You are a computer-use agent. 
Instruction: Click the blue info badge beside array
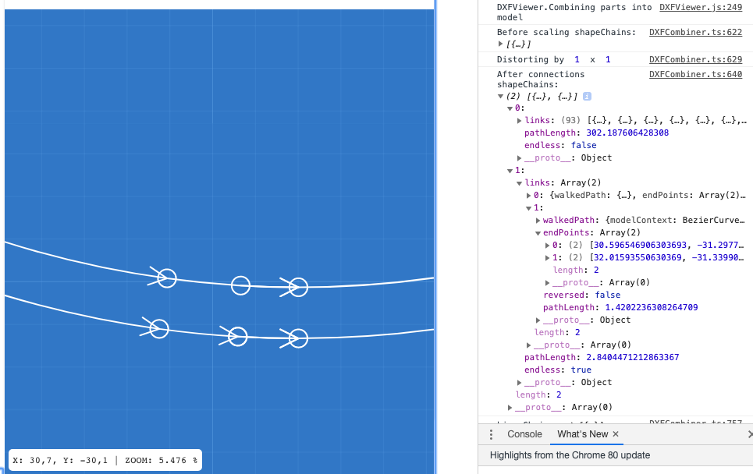click(587, 97)
